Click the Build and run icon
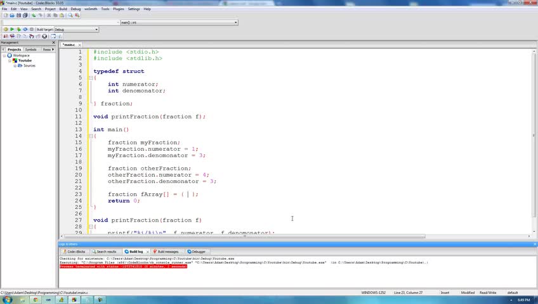The height and width of the screenshot is (304, 538). pos(18,29)
